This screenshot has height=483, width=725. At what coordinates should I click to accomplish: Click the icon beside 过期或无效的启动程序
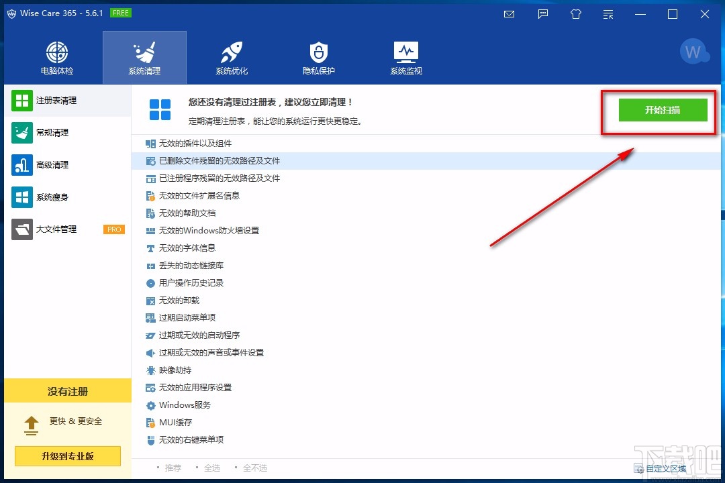tap(150, 335)
